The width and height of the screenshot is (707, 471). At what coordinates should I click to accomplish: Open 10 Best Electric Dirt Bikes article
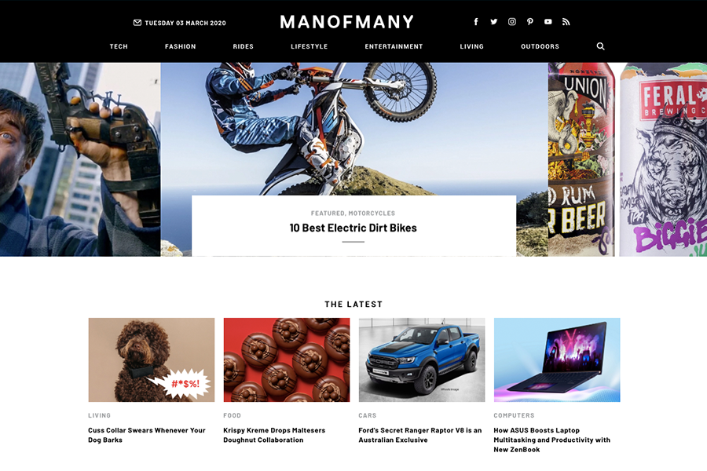point(353,228)
